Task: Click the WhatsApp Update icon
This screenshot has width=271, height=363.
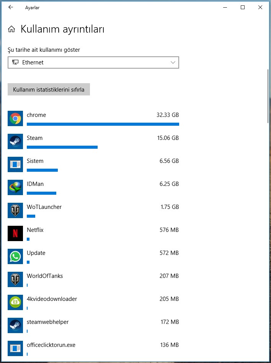Action: point(15,257)
